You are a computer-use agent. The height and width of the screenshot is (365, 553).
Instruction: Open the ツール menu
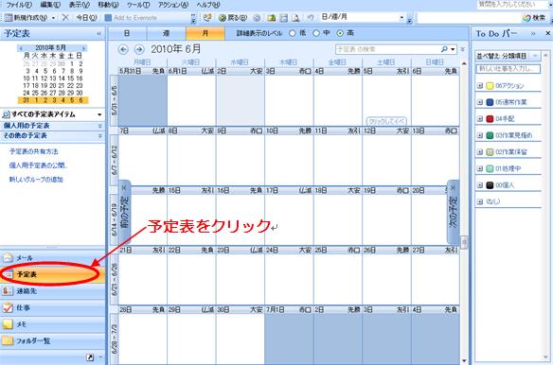tap(138, 5)
